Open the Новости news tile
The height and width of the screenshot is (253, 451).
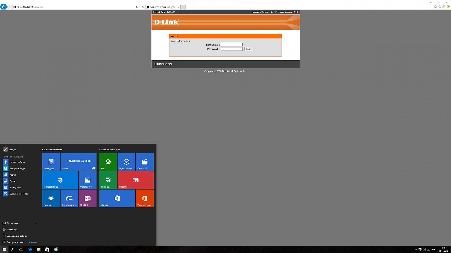[136, 180]
